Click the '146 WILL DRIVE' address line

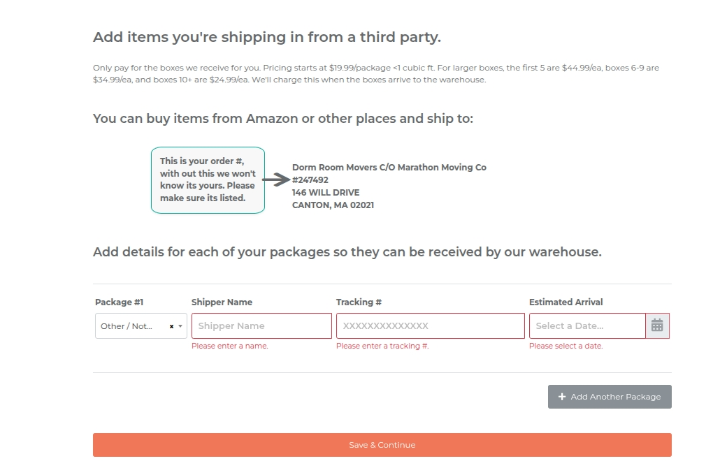326,193
